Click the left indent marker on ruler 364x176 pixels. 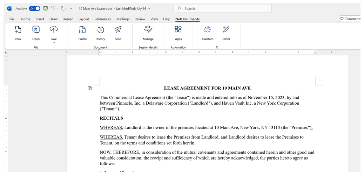point(100,54)
